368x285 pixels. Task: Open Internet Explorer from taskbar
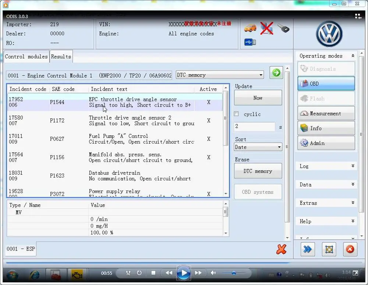point(35,275)
